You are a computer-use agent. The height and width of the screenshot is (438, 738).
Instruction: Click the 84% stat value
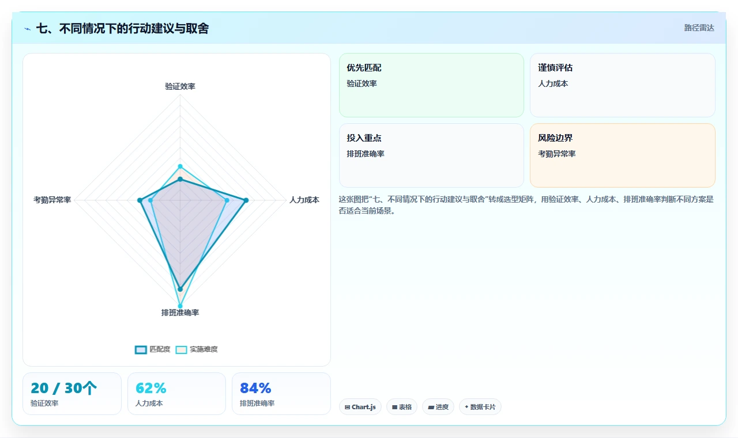(255, 389)
